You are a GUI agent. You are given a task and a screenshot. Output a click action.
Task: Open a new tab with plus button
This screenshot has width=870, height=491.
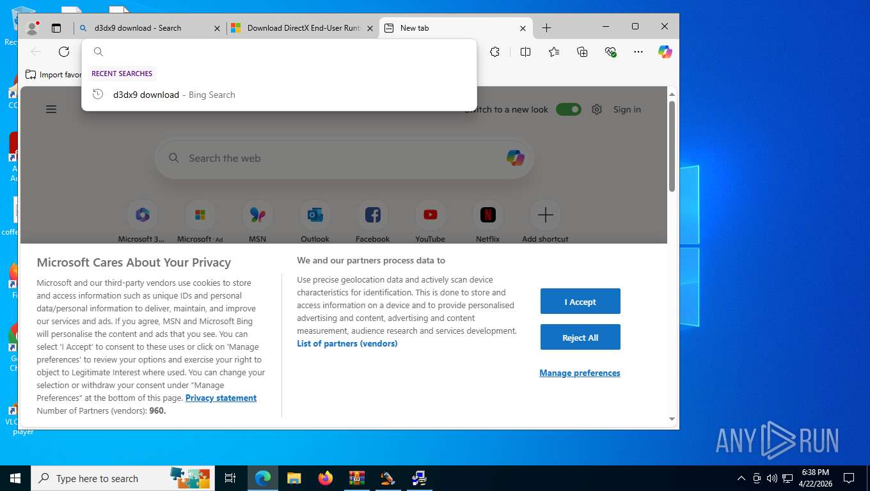point(546,28)
